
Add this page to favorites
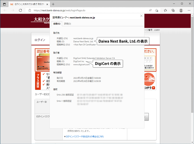(157, 10)
